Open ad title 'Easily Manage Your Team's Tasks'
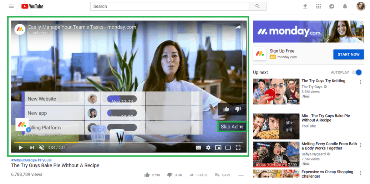 pyautogui.click(x=82, y=27)
